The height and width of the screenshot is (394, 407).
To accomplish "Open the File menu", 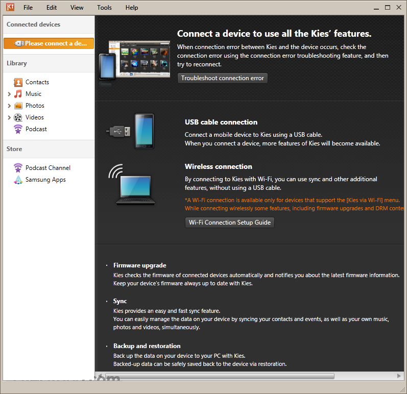I will [x=28, y=8].
